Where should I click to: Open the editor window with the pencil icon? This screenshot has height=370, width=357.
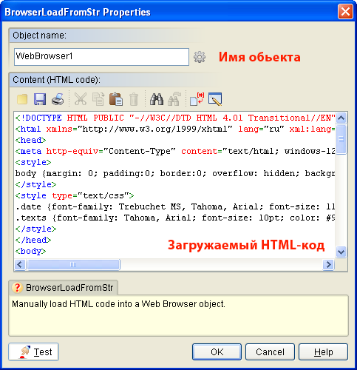(x=215, y=99)
